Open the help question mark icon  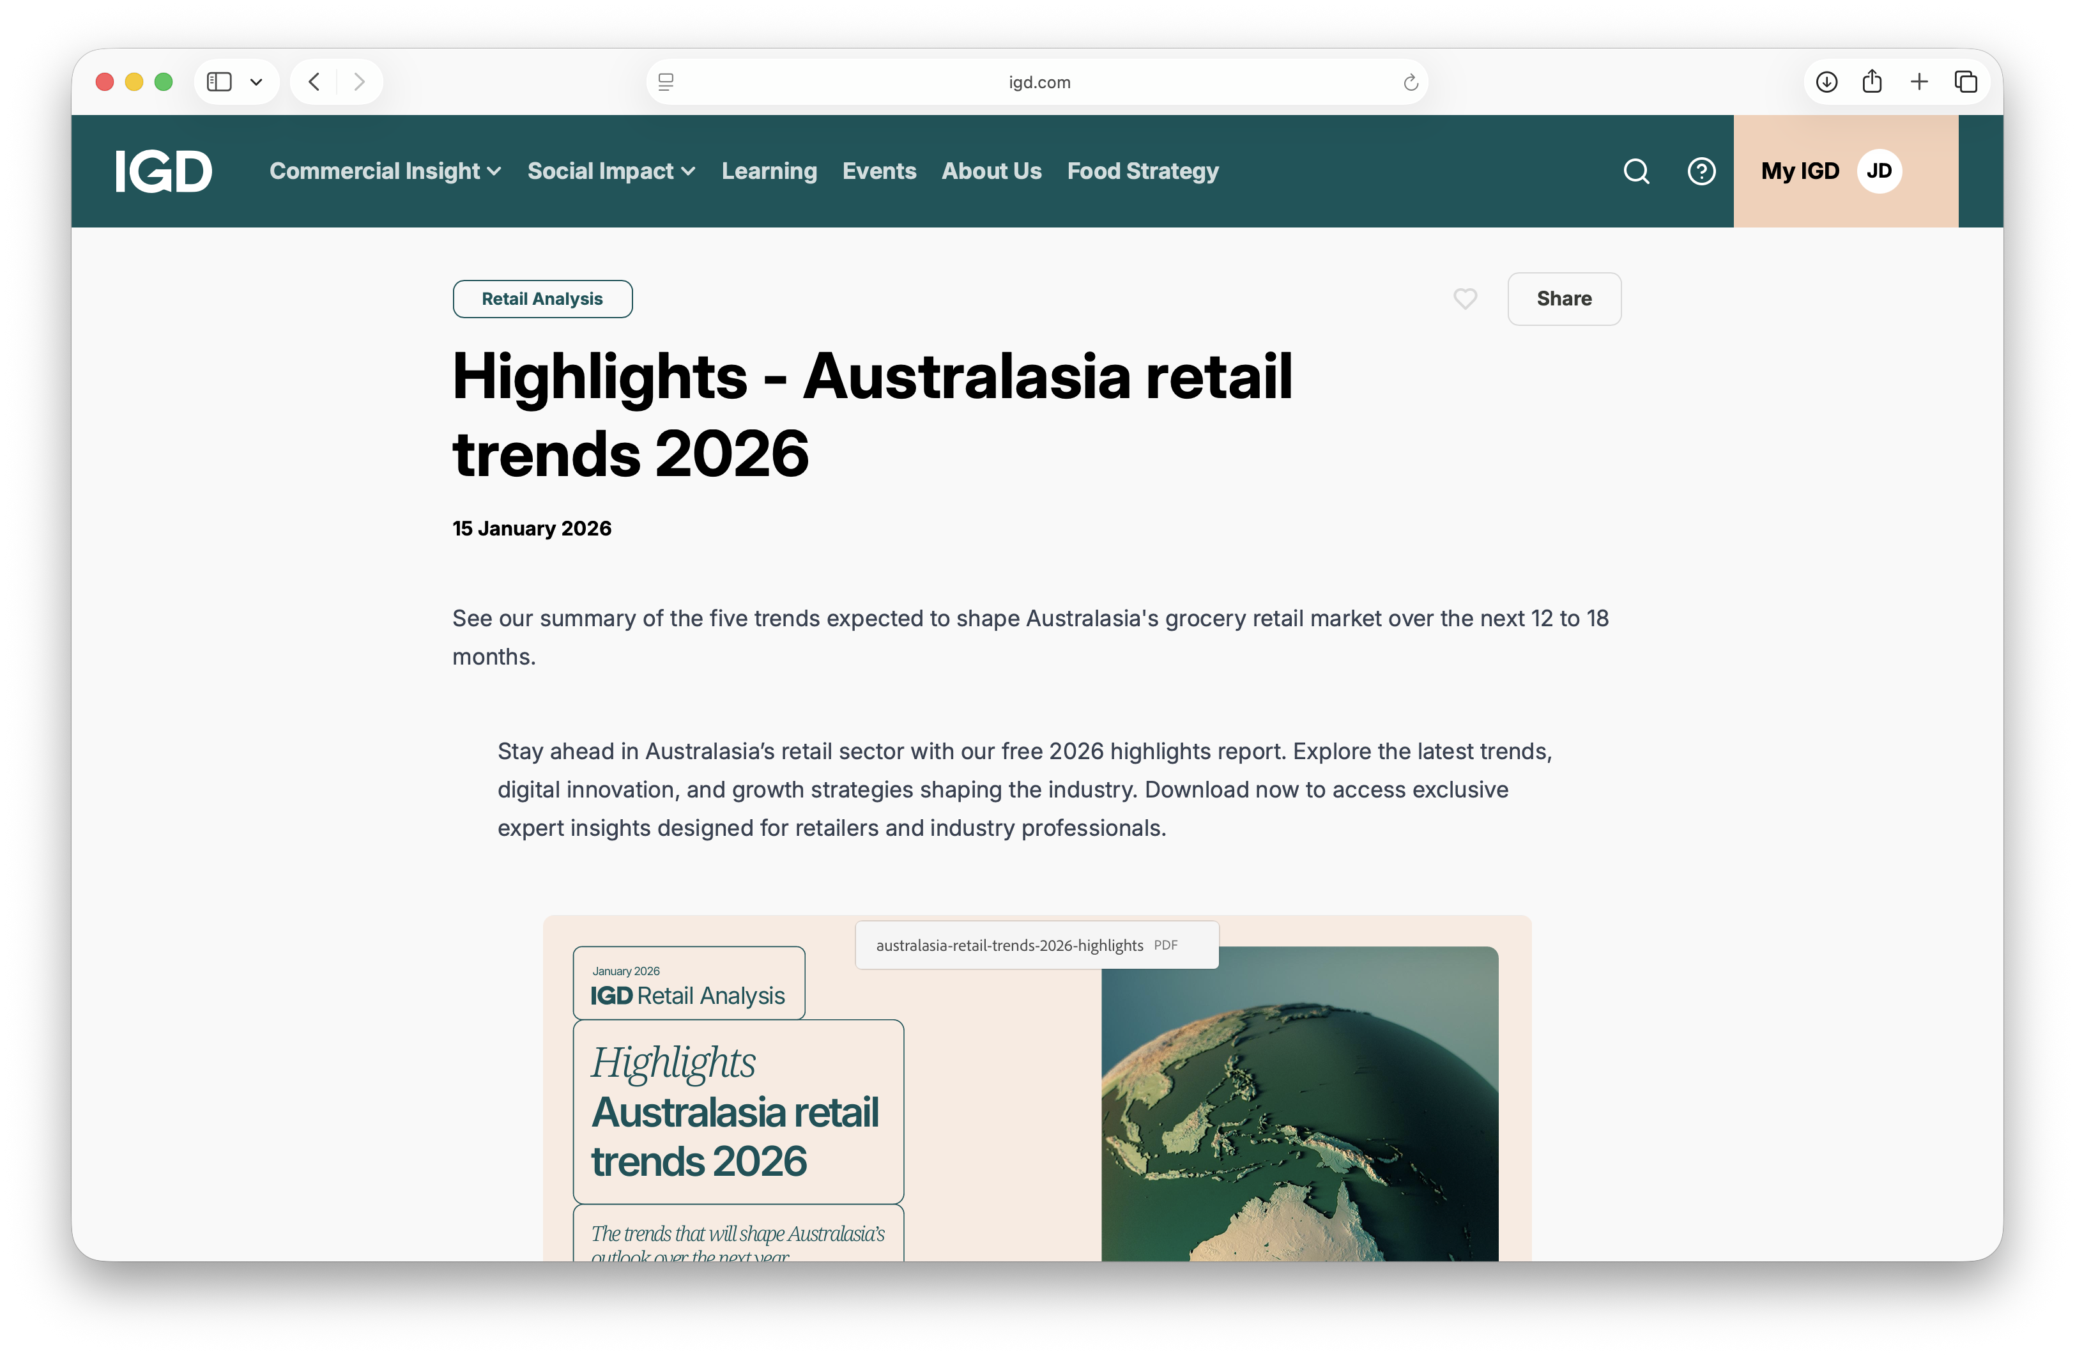[x=1701, y=171]
